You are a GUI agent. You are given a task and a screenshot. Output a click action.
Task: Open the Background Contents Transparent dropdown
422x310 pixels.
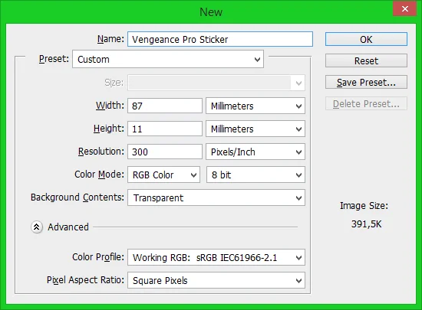pos(216,197)
